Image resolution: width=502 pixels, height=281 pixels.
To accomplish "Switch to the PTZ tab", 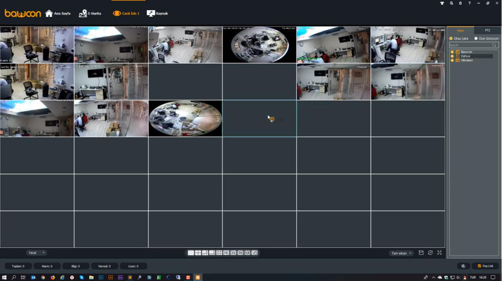I will click(x=487, y=30).
